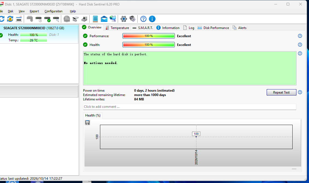Click help icon beside the status text box
Image resolution: width=309 pixels, height=183 pixels.
(300, 53)
